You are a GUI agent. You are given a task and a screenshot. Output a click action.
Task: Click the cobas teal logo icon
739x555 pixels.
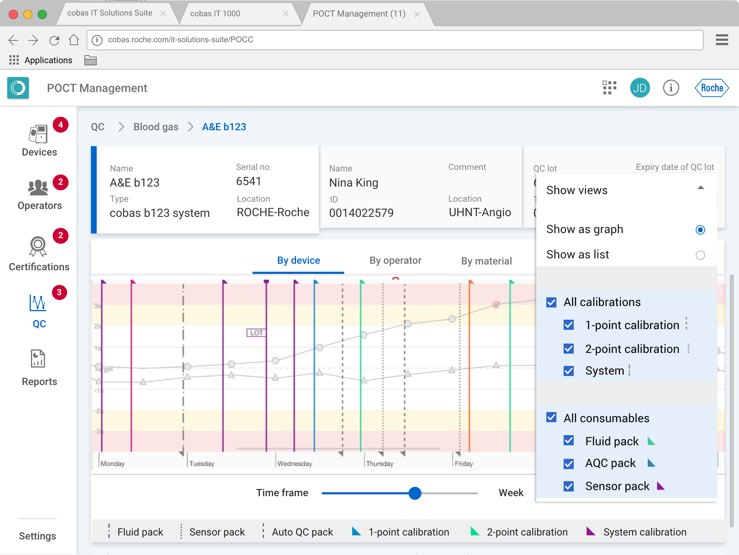click(18, 88)
